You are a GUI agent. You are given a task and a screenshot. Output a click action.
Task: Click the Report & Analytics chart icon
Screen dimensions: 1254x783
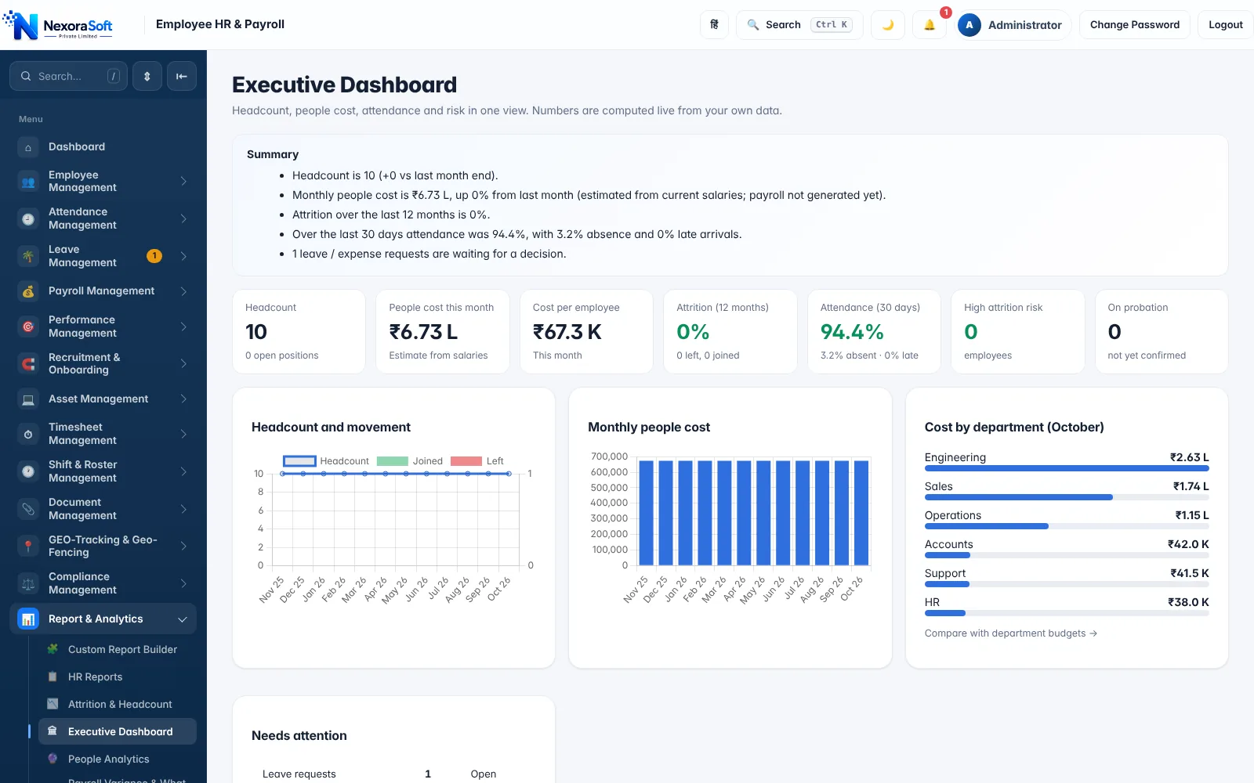[28, 619]
